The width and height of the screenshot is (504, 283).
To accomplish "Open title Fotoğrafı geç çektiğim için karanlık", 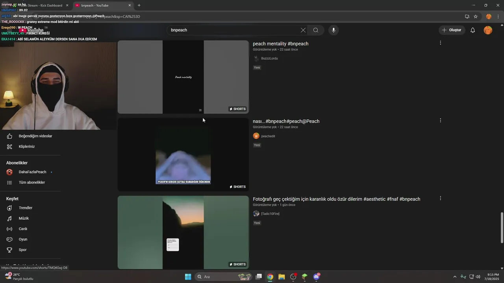I will pyautogui.click(x=336, y=199).
